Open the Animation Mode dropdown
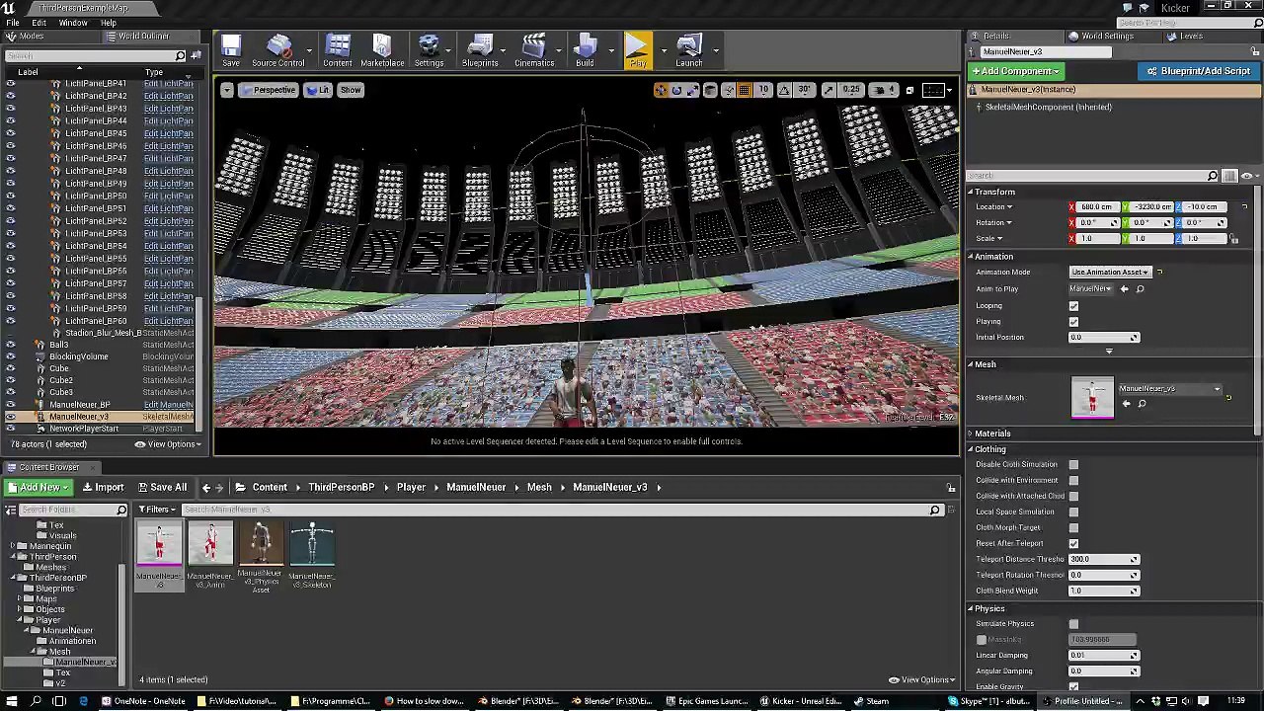This screenshot has width=1264, height=711. tap(1111, 273)
